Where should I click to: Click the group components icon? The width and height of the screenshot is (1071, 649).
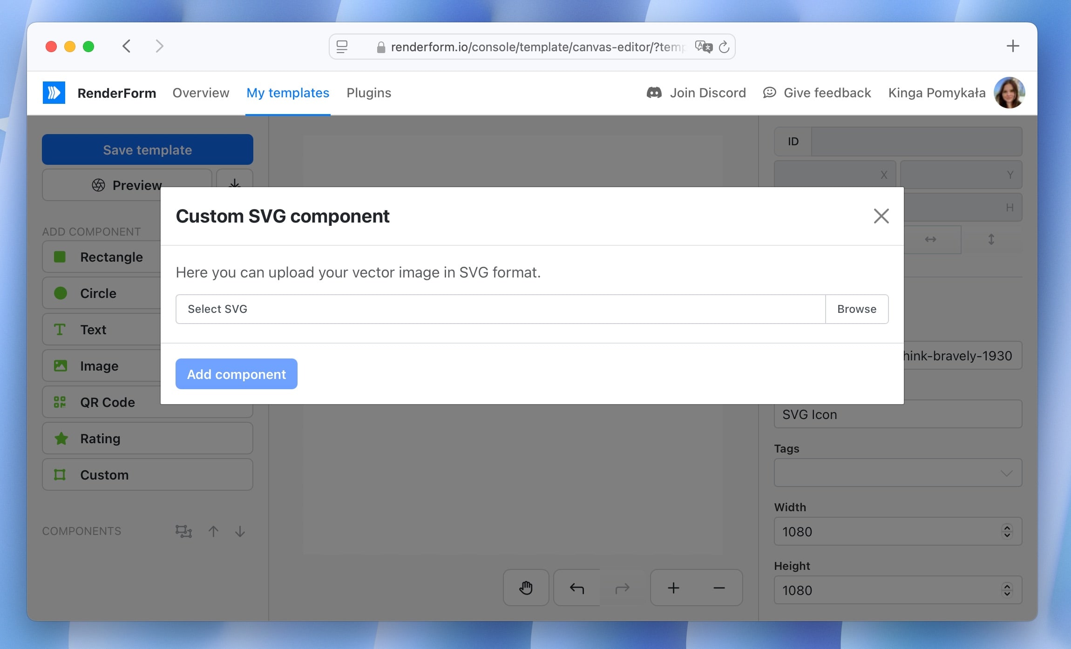[x=183, y=531]
